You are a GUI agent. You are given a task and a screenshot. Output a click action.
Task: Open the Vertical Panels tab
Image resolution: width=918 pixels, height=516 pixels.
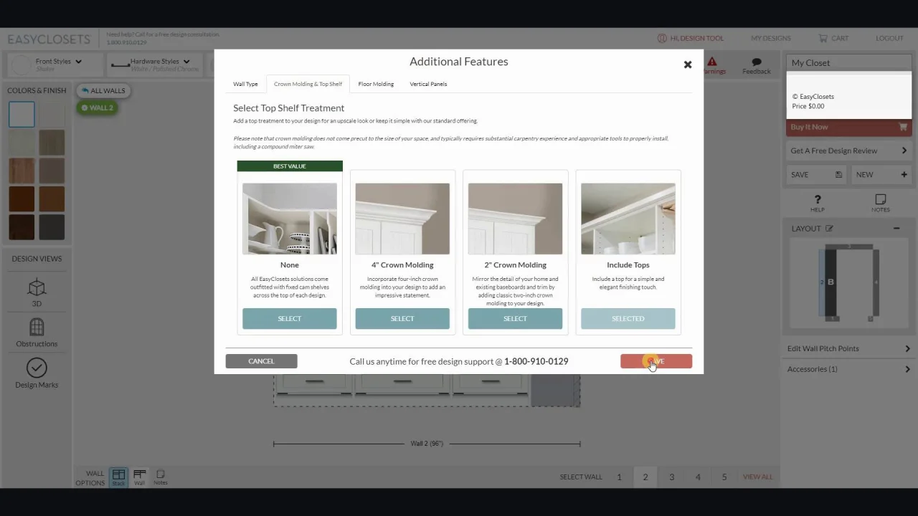tap(428, 84)
